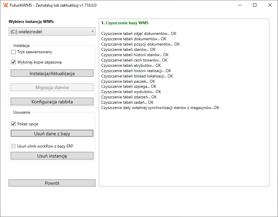
Task: Close the FuturitiWMS installer window
Action: pos(270,5)
